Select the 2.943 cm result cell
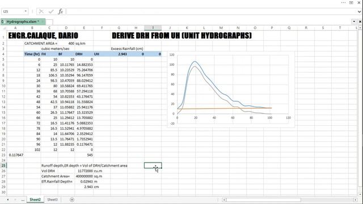 click(84, 187)
